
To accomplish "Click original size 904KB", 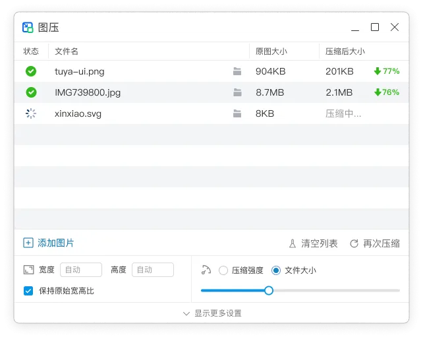I will coord(271,71).
